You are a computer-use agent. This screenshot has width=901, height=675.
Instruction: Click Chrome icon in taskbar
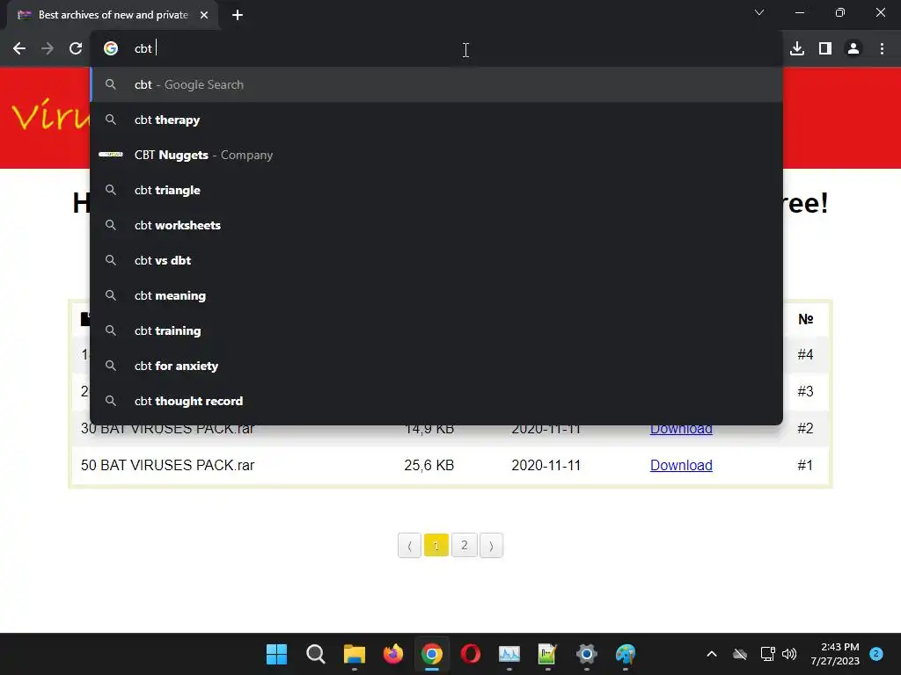pyautogui.click(x=431, y=654)
